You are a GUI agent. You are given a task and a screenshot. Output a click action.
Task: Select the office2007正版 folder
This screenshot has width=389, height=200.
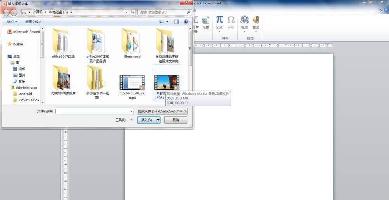point(63,43)
